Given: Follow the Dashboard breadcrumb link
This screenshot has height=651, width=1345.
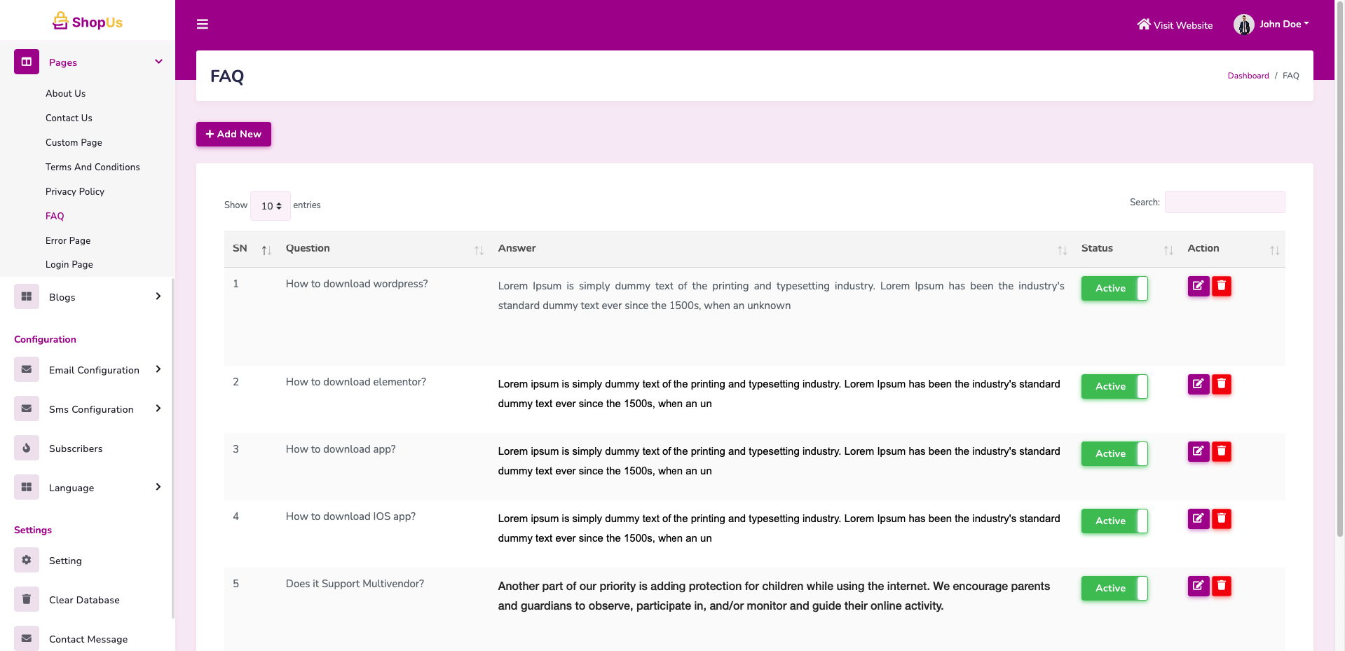Looking at the screenshot, I should click(1248, 76).
